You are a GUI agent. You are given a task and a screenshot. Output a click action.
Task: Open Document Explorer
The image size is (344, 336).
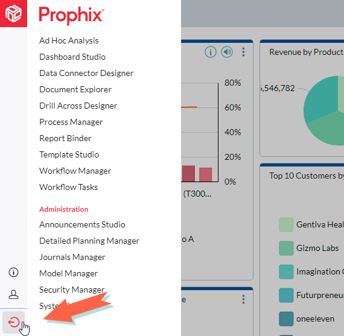click(x=75, y=89)
